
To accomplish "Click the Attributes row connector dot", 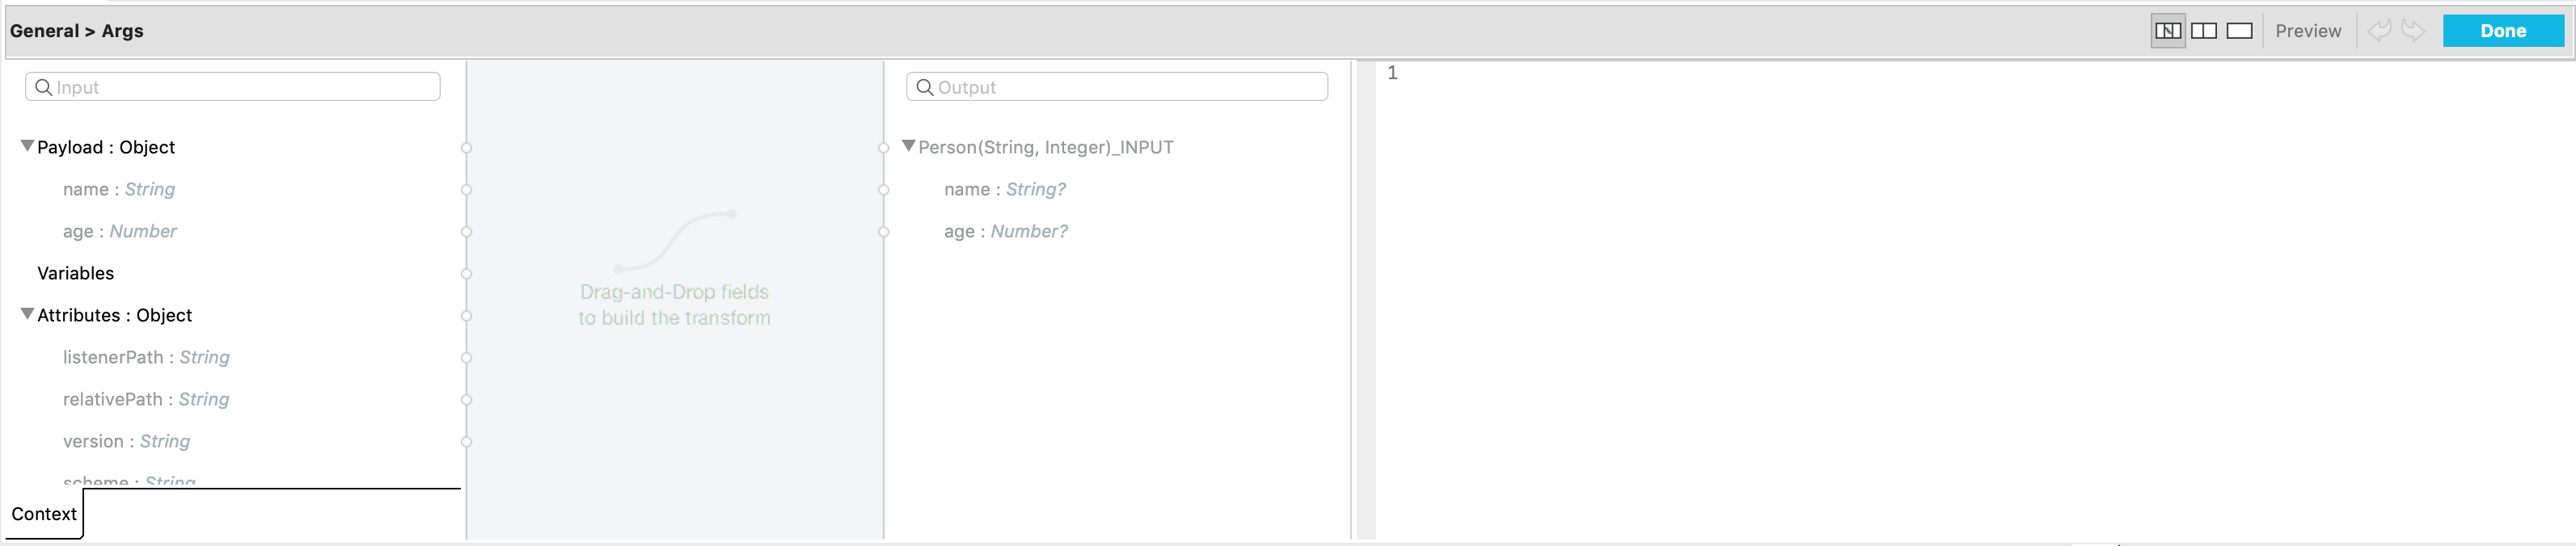I will coord(466,316).
